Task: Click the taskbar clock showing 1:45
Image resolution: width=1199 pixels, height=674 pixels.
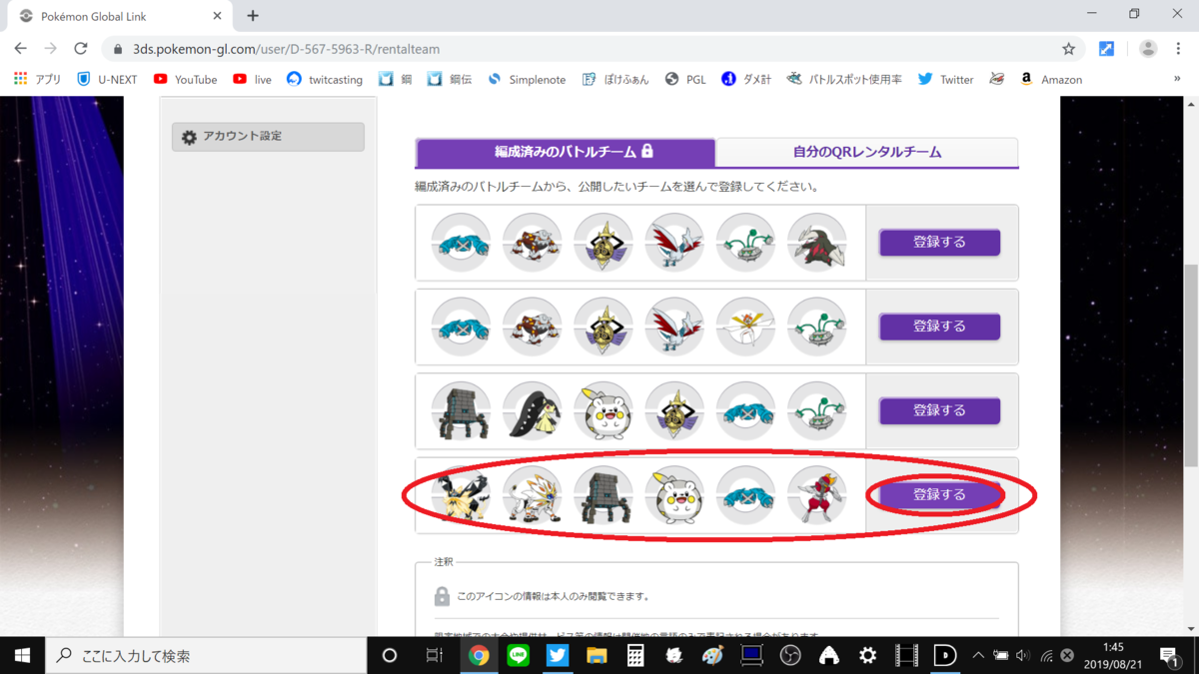Action: 1114,655
